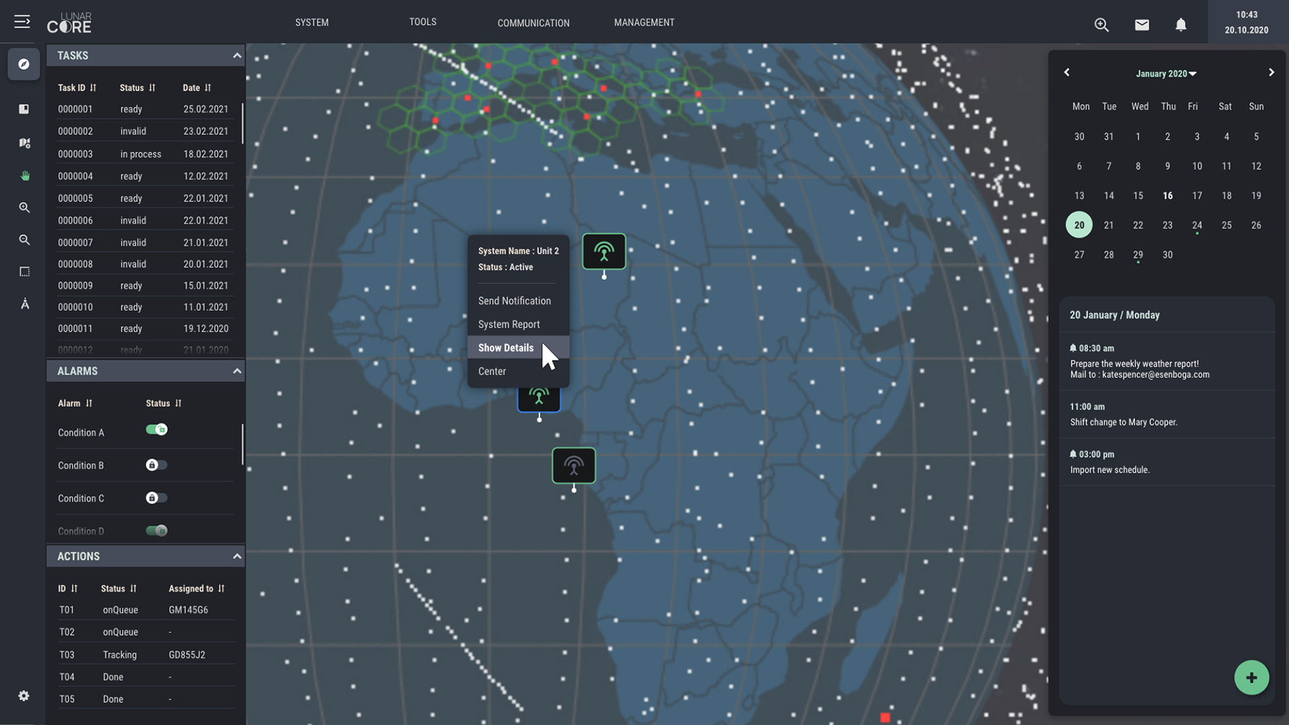The width and height of the screenshot is (1289, 725).
Task: Click the 10:43 clock display
Action: pos(1247,15)
